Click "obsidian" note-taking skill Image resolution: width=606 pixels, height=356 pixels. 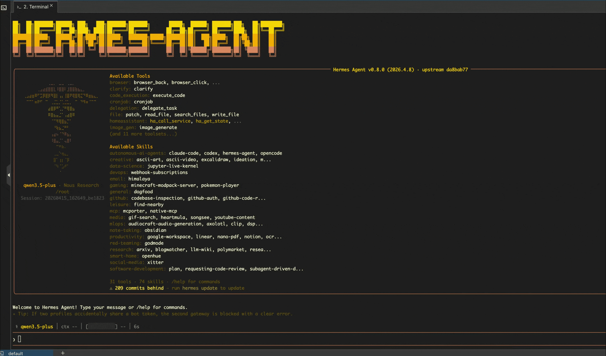155,230
